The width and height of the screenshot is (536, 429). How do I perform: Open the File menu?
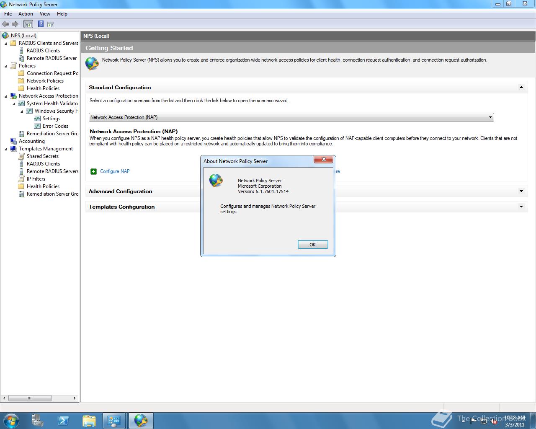pos(8,14)
